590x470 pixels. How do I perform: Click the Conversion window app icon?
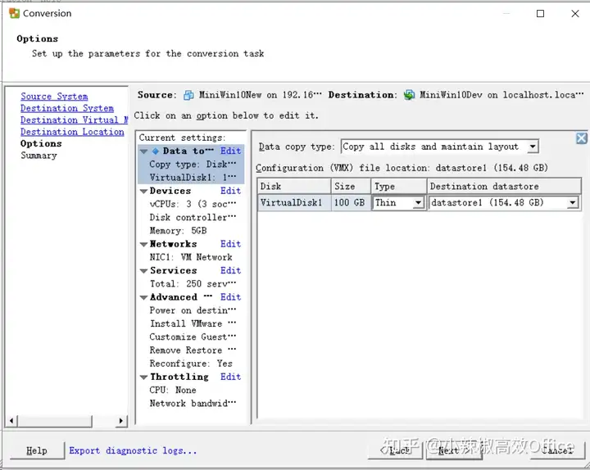click(x=14, y=13)
